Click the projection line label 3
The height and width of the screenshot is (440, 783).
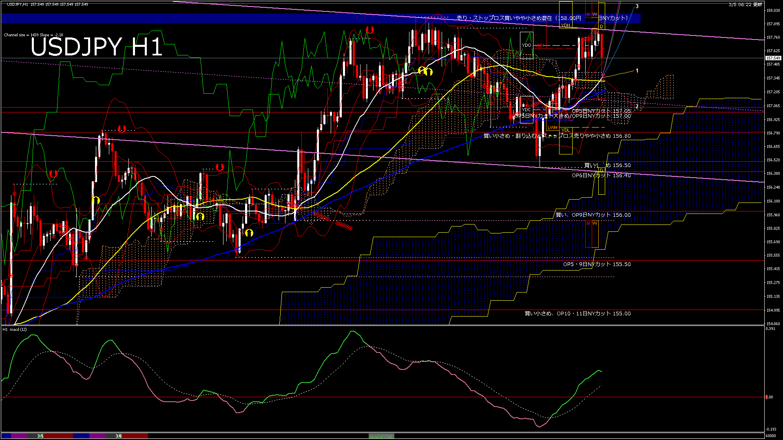click(637, 7)
